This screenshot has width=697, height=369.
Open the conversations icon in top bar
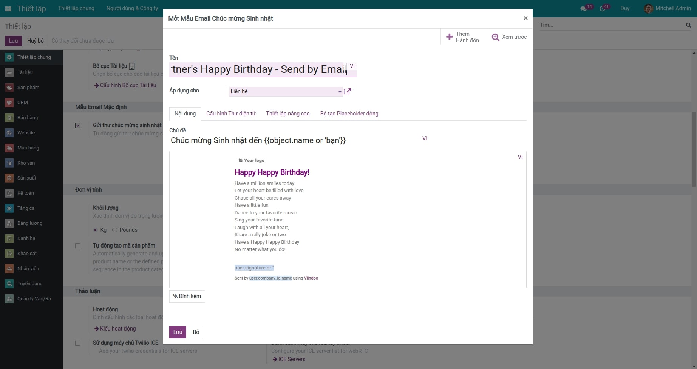click(x=583, y=8)
